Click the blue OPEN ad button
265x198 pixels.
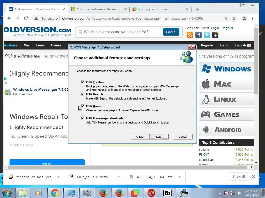[47, 162]
